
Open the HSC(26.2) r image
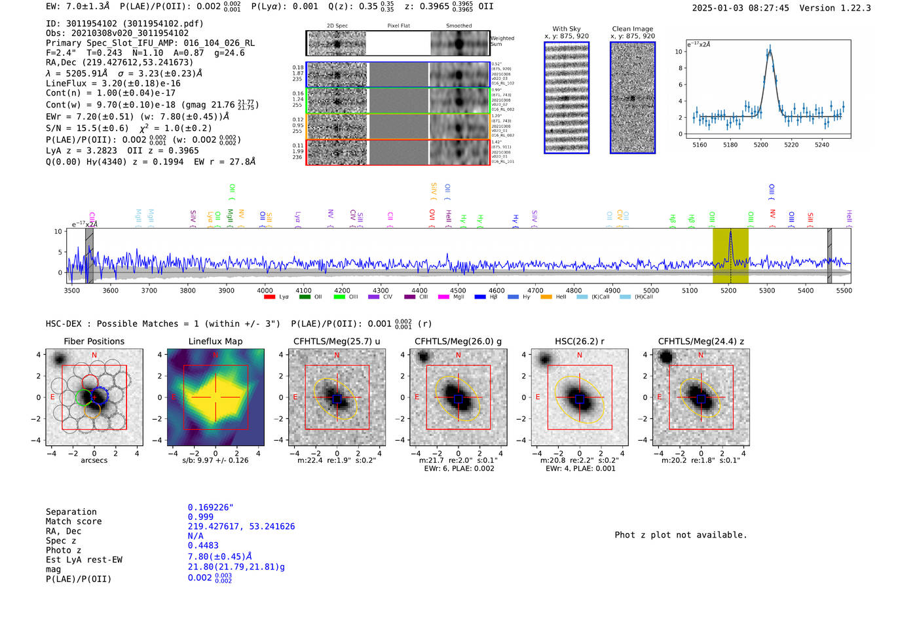coord(580,398)
